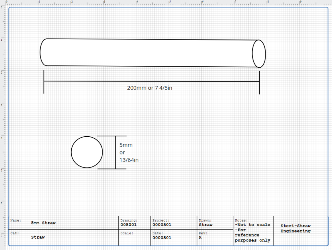Screen dimensions: 332x250
Task: Click the ellipse at the straw's right end
Action: coord(259,54)
